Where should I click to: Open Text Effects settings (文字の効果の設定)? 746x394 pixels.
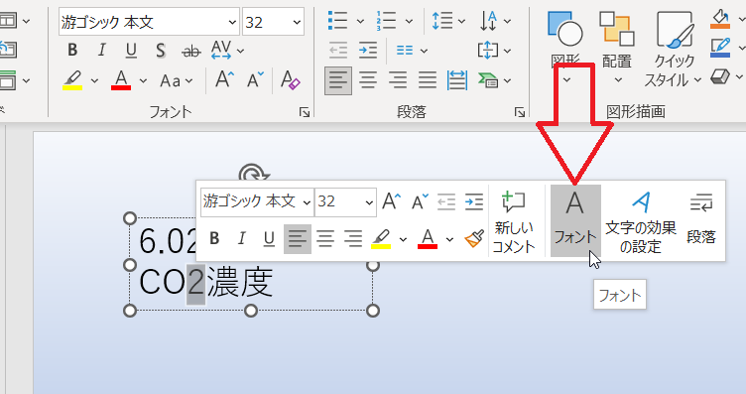tap(641, 221)
